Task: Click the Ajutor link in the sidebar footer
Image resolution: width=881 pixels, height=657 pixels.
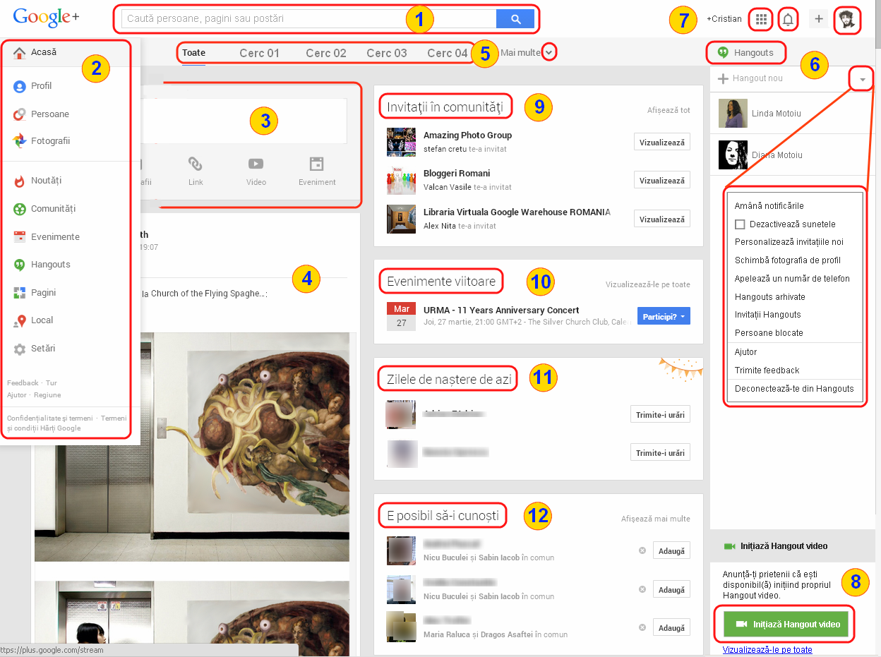Action: click(16, 395)
